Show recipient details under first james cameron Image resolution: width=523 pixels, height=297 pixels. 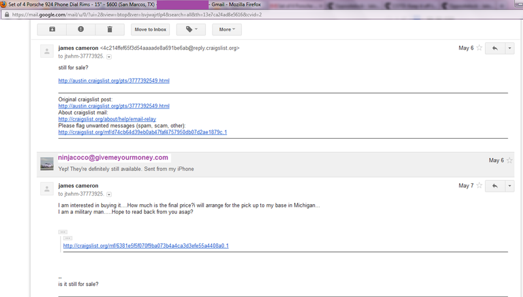tap(109, 57)
